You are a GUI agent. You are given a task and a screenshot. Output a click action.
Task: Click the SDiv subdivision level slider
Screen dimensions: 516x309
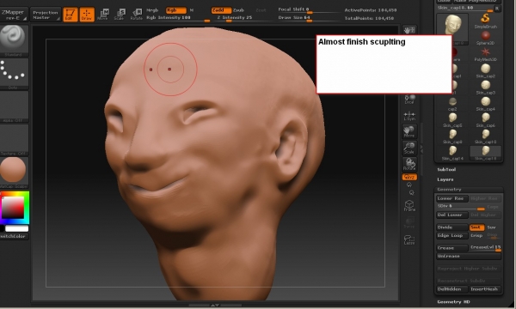[460, 207]
